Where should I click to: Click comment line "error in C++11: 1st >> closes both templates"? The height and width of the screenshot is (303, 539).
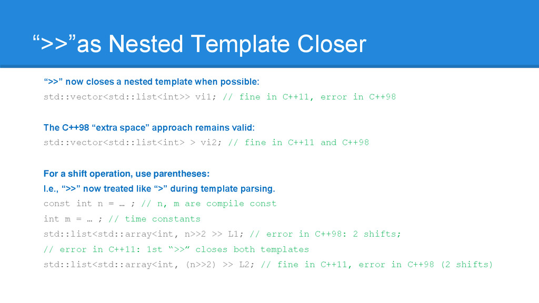[x=176, y=249]
